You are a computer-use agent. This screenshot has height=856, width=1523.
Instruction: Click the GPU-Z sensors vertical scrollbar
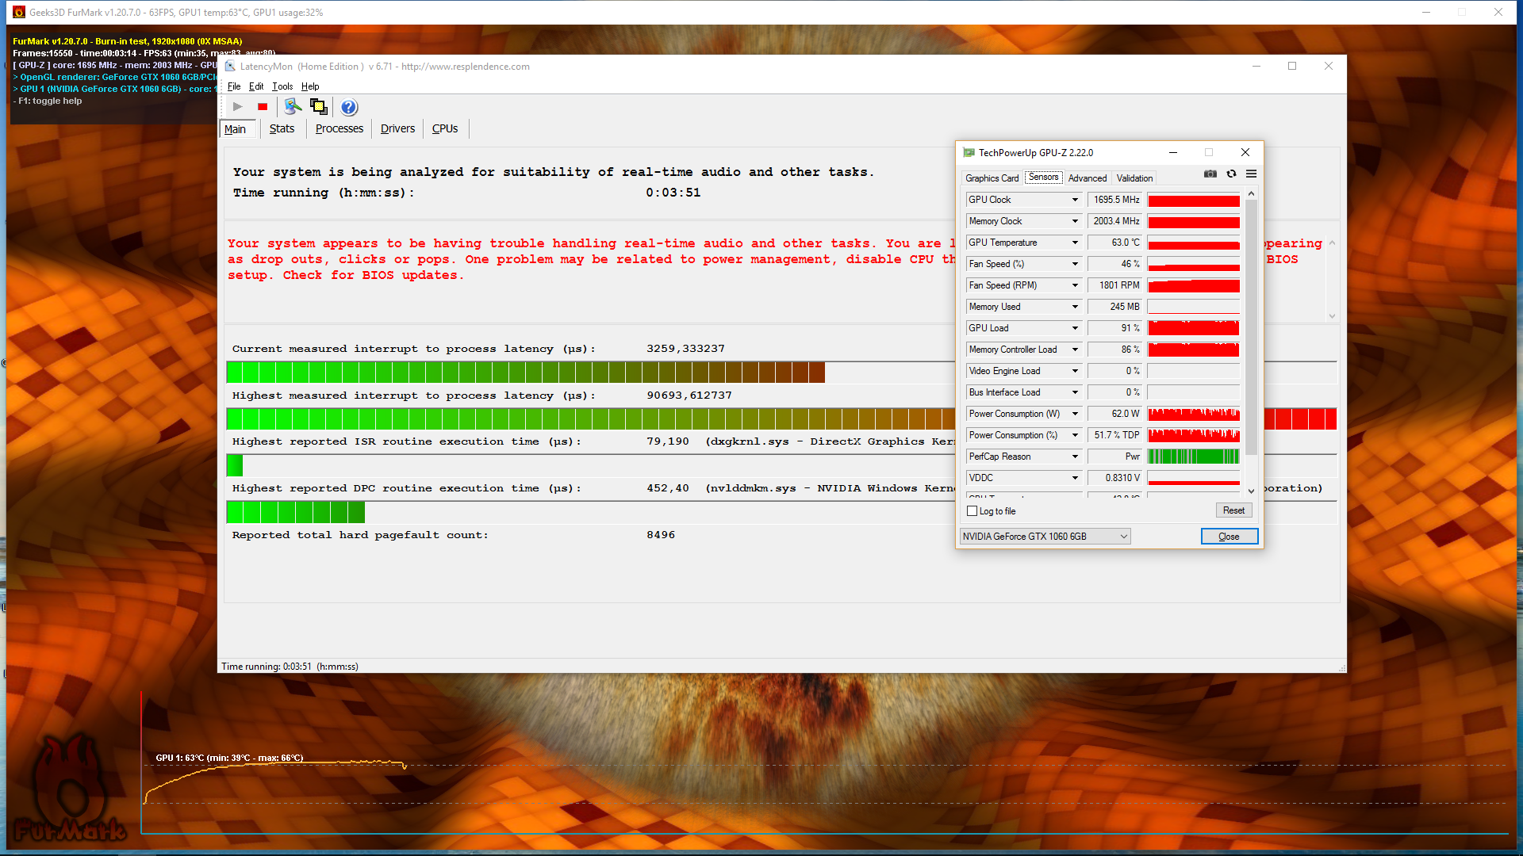(1251, 325)
